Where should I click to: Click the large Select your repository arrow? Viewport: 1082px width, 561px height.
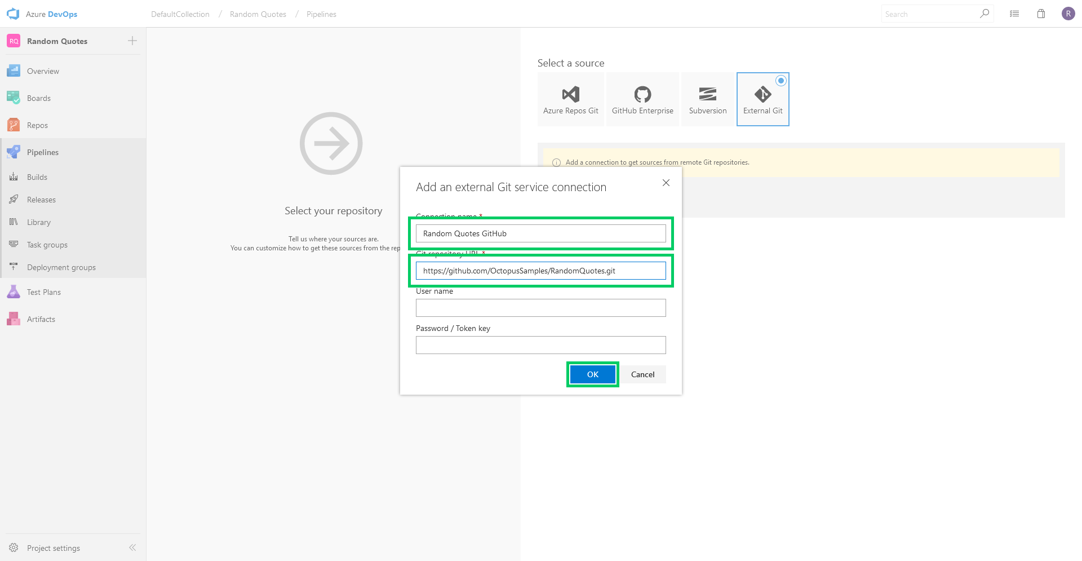coord(331,143)
